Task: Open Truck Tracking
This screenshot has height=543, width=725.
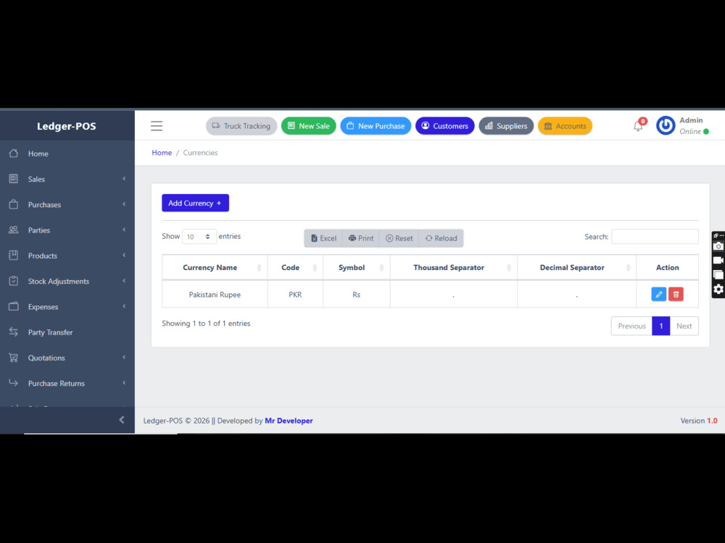Action: click(x=241, y=126)
